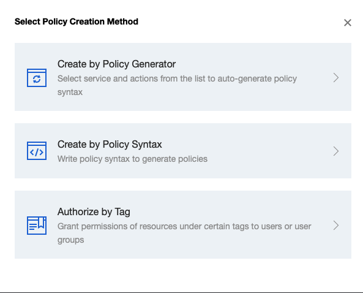The height and width of the screenshot is (293, 363).
Task: Open the chevron for Create by Policy Syntax
Action: click(x=336, y=151)
